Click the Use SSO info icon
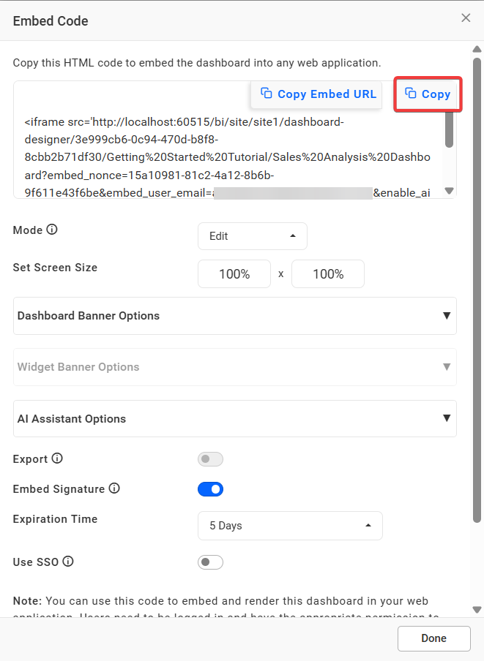 click(68, 562)
